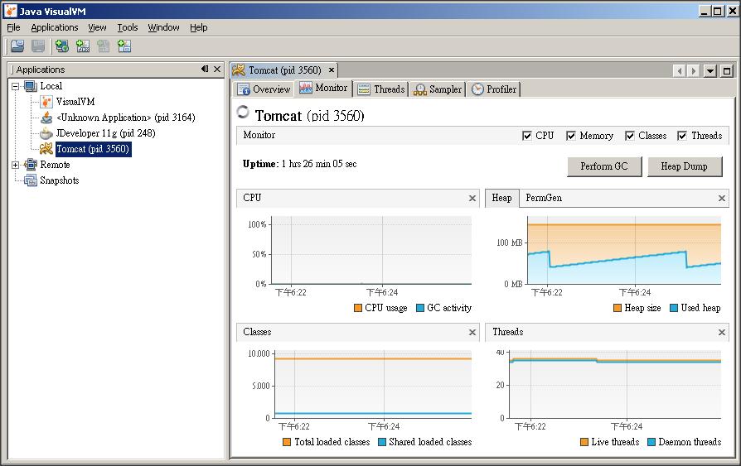Close the Classes chart panel
Viewport: 741px width, 466px height.
(x=472, y=333)
